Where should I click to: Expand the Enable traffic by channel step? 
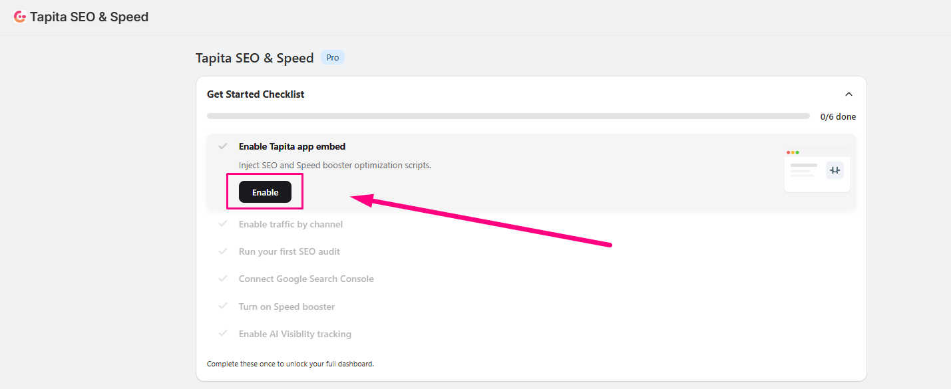click(291, 224)
